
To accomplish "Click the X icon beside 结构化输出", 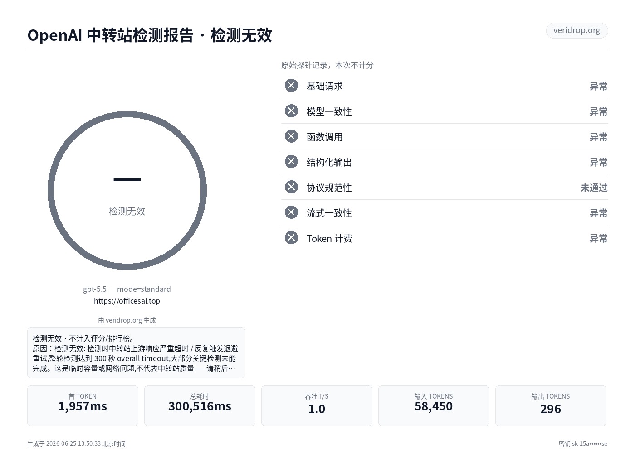I will coord(291,162).
